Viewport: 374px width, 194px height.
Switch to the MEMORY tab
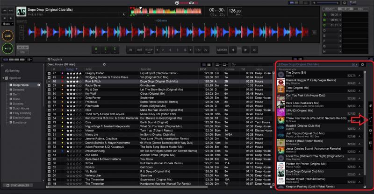330,9
